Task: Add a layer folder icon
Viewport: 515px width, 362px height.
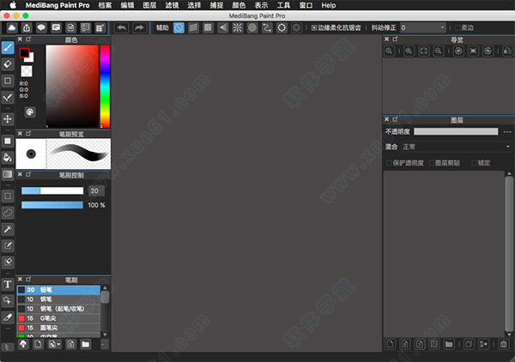Action: (x=449, y=344)
